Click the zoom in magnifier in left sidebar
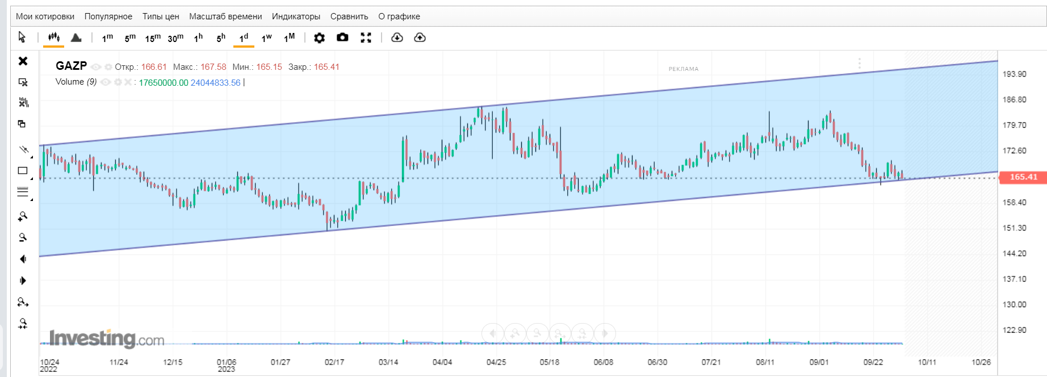 pyautogui.click(x=23, y=216)
